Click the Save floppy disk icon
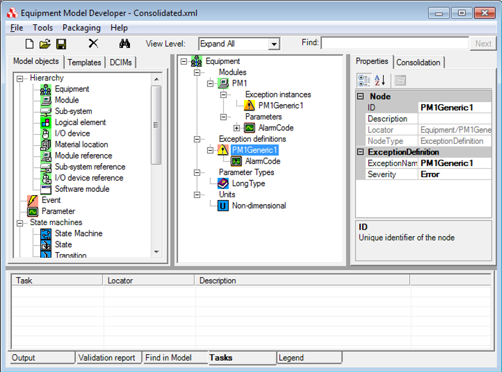This screenshot has height=372, width=502. (61, 44)
